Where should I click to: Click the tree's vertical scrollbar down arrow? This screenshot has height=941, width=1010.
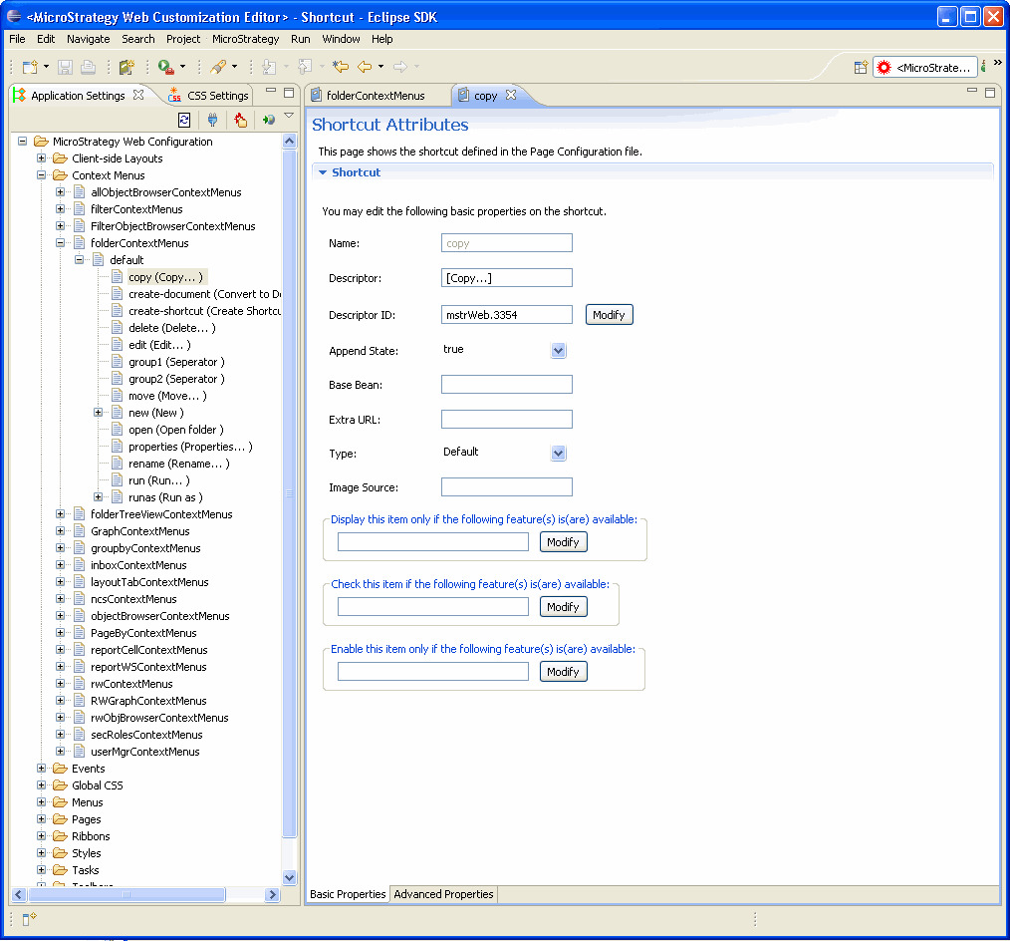(x=289, y=877)
